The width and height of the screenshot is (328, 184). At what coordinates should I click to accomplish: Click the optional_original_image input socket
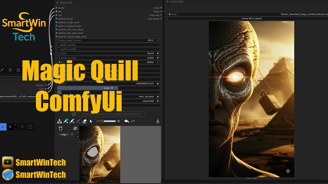click(56, 26)
